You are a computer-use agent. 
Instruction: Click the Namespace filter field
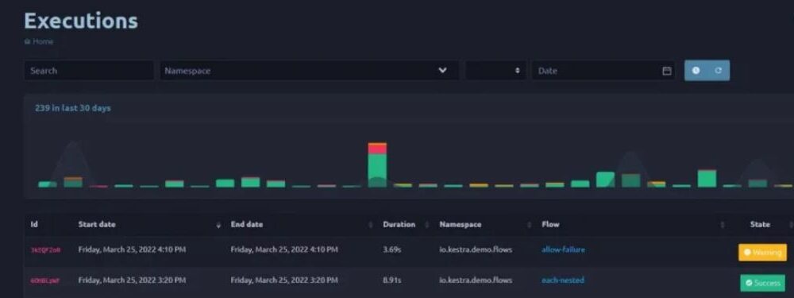click(x=310, y=71)
